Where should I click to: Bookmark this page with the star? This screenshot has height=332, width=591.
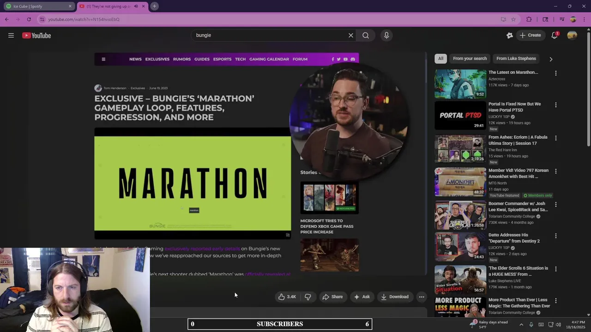click(x=513, y=19)
